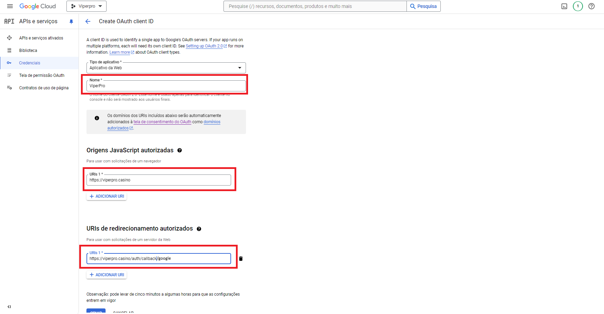Unpin APIs e serviços with the pin icon
The width and height of the screenshot is (604, 314).
click(x=71, y=21)
